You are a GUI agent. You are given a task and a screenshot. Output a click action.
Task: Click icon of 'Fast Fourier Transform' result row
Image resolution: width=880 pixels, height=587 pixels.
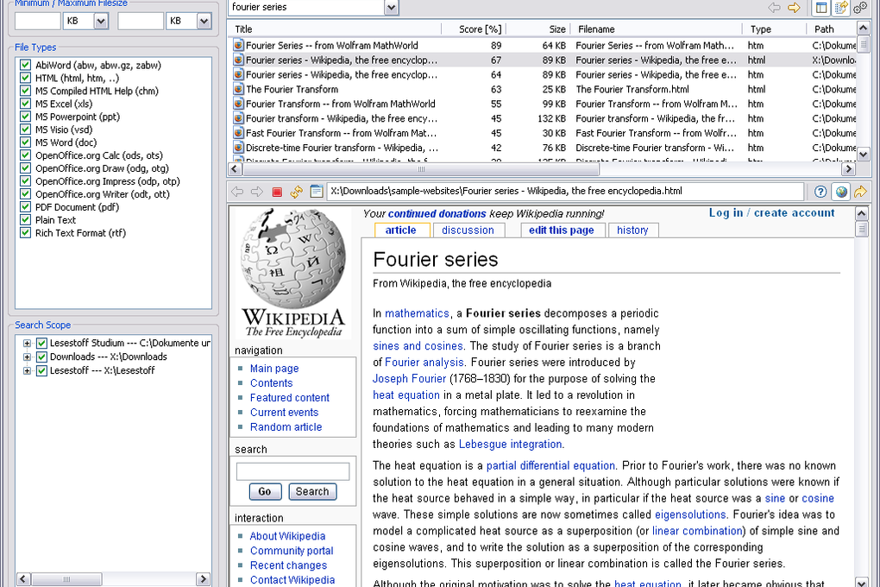238,133
